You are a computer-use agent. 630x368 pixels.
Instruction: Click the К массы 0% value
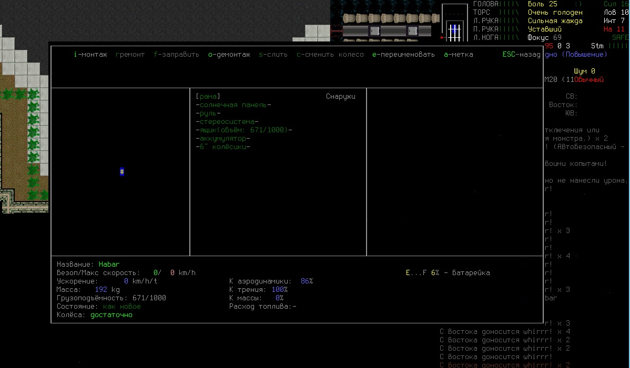tap(279, 298)
